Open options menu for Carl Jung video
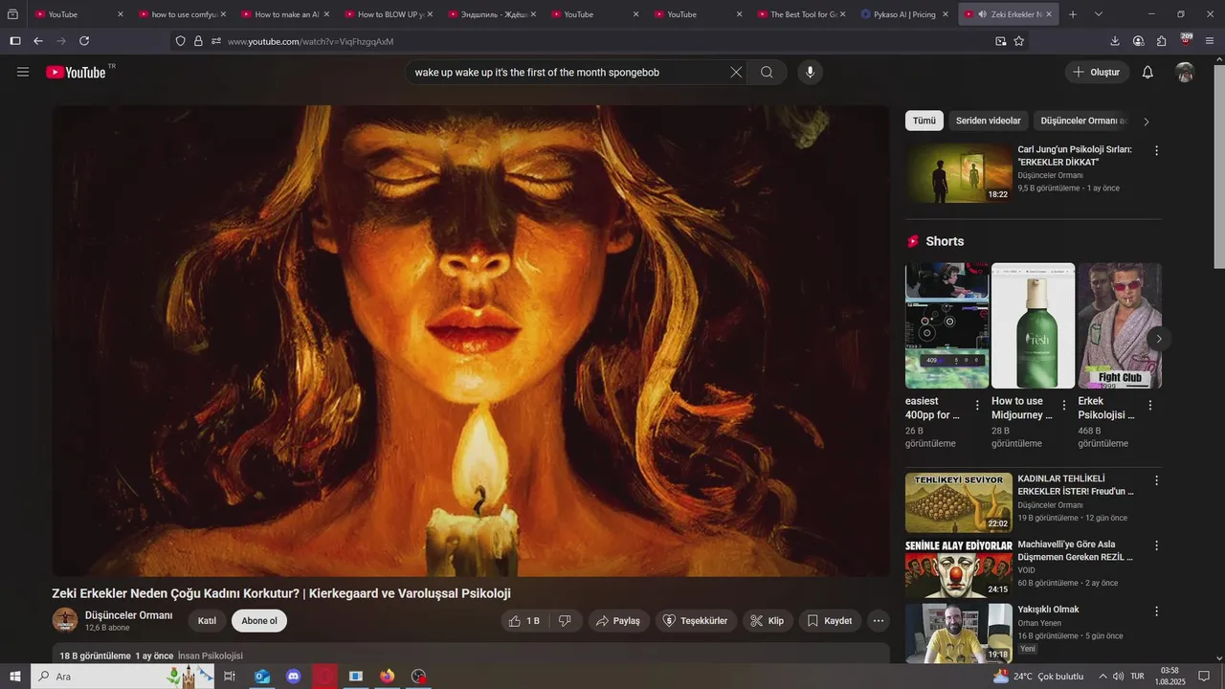 [1156, 150]
